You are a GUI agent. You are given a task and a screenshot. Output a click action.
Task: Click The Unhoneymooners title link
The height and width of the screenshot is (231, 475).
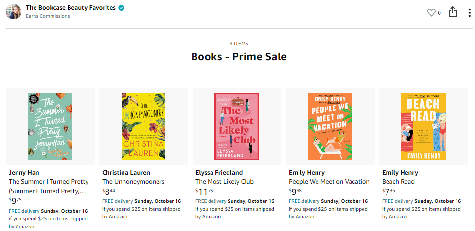(133, 182)
